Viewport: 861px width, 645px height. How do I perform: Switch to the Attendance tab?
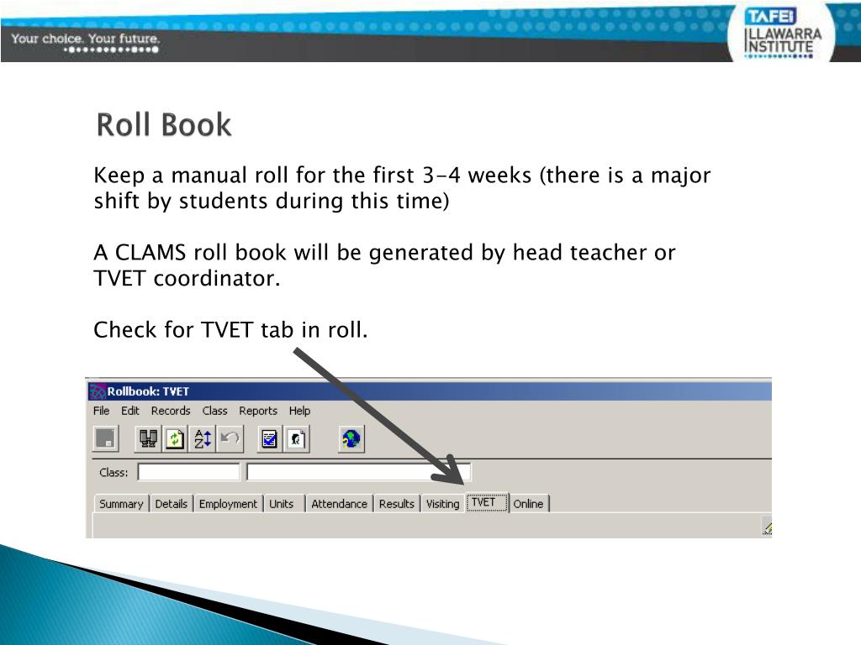(340, 504)
